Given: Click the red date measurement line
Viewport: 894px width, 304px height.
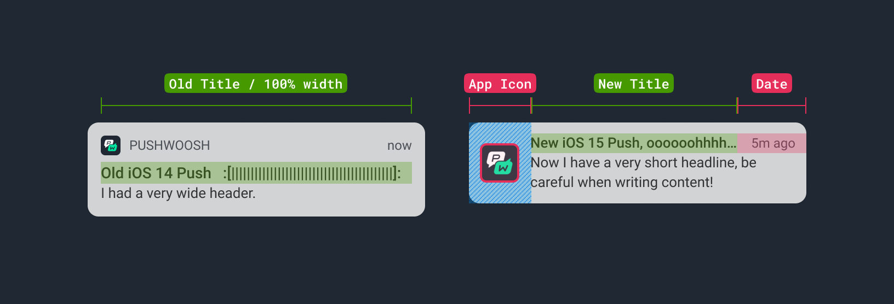Looking at the screenshot, I should click(772, 106).
